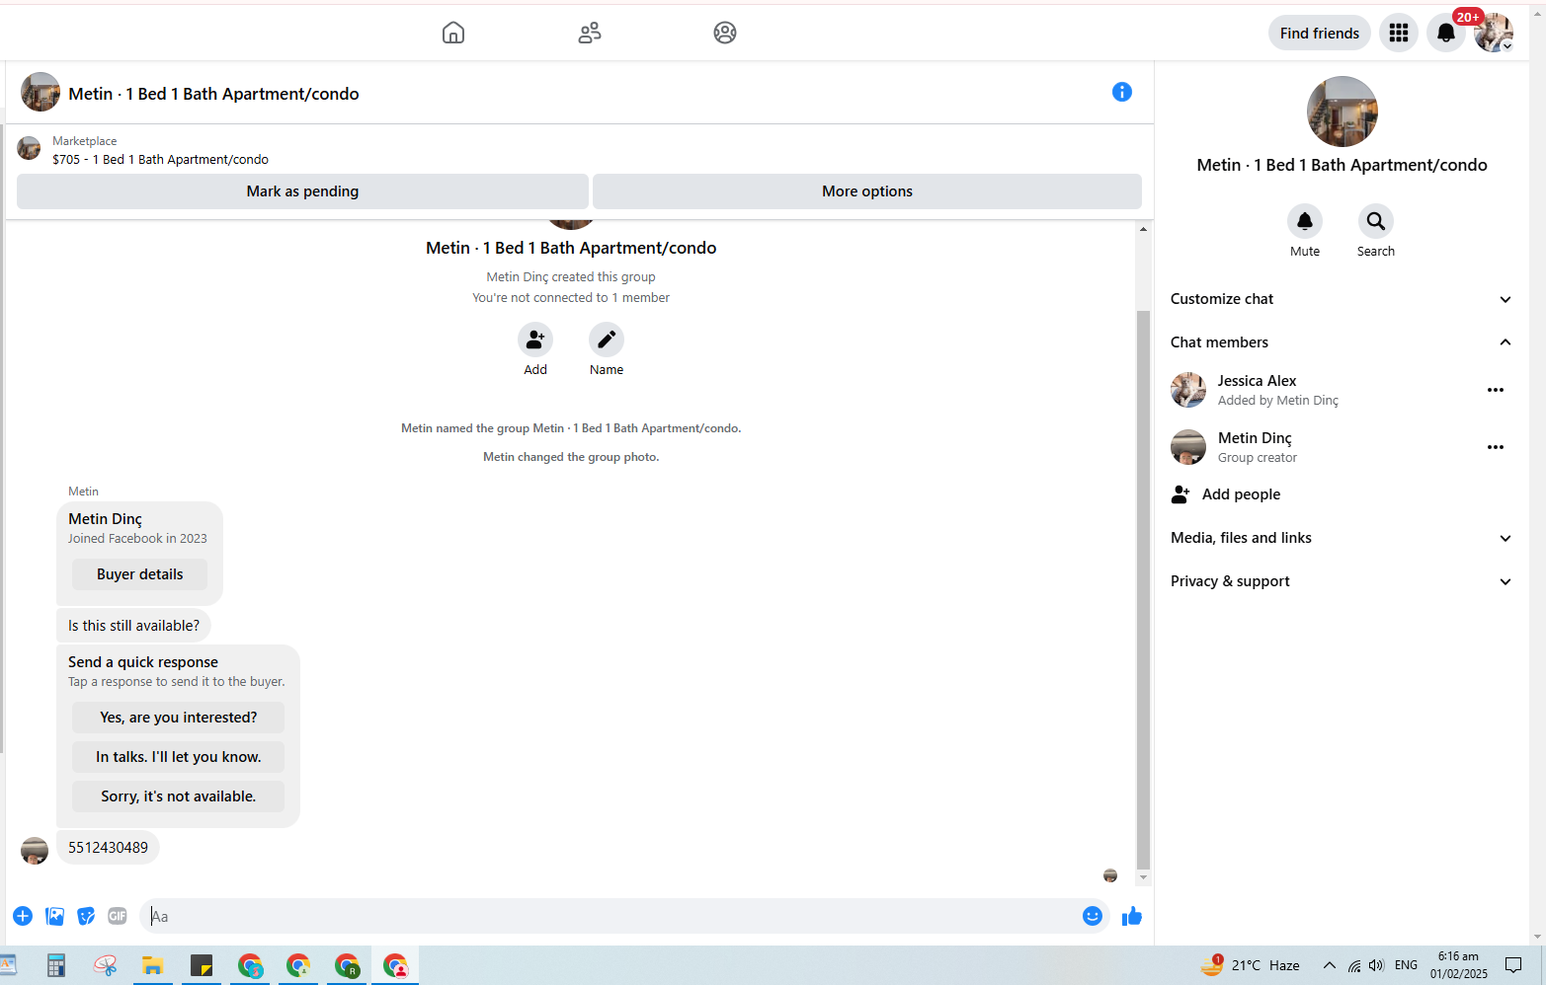Viewport: 1546px width, 985px height.
Task: Open network Wi-Fi tray icon
Action: click(x=1353, y=965)
